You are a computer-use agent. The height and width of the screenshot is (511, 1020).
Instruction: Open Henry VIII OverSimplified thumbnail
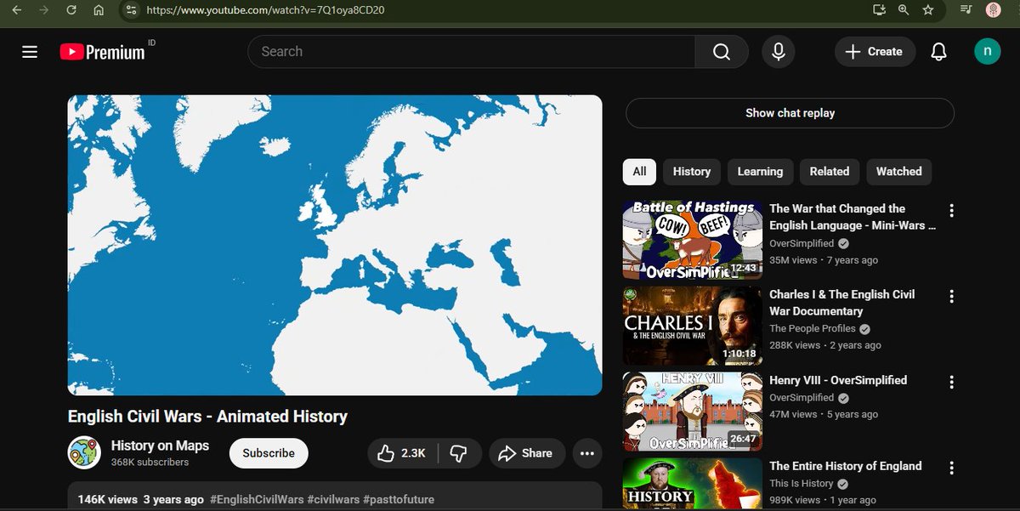pos(693,412)
